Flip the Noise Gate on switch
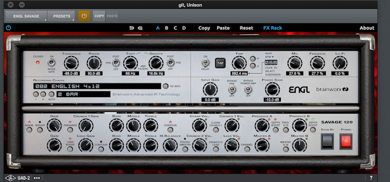390x182 pixels. tap(52, 62)
